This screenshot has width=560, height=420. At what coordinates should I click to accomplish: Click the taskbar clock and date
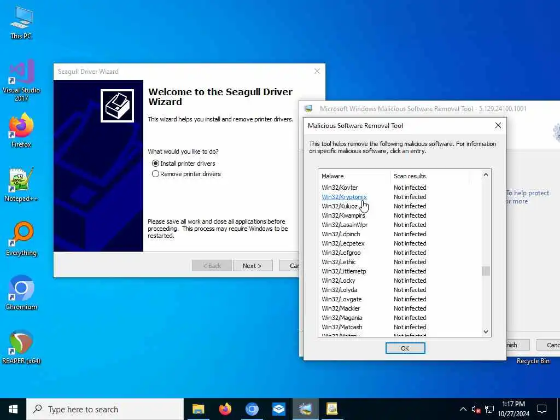[514, 409]
